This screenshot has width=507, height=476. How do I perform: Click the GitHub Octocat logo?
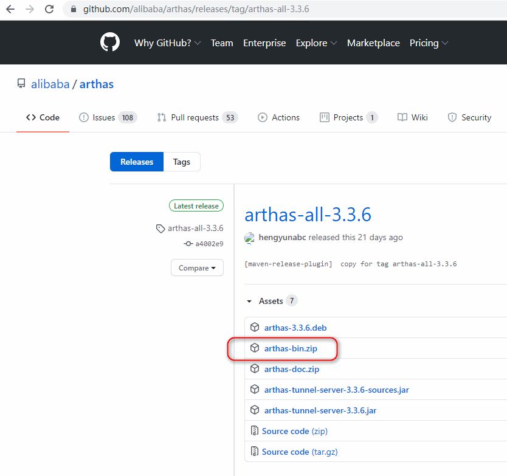(110, 42)
